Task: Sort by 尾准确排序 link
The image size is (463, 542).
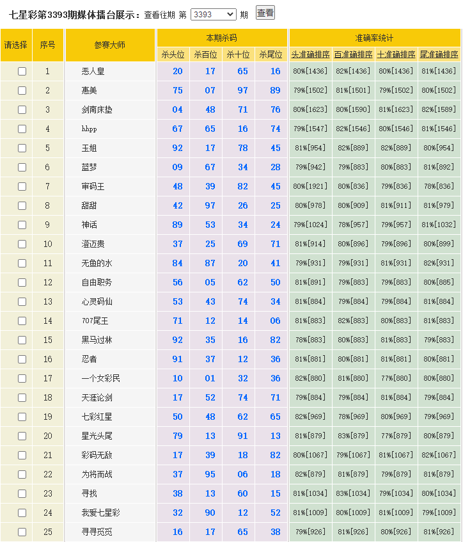Action: coord(439,54)
